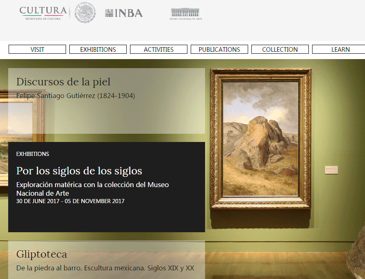Open the Discursos de la piel exhibition

click(63, 82)
